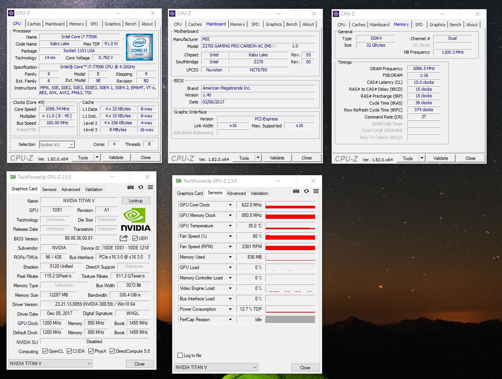Expand the GPU Core Clock sensor dropdown
The height and width of the screenshot is (379, 502).
[x=230, y=205]
